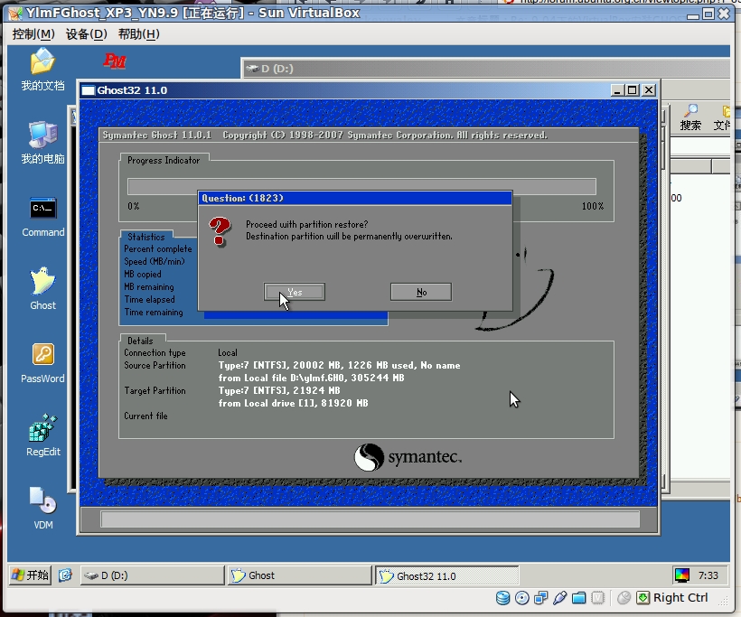Image resolution: width=741 pixels, height=617 pixels.
Task: Click the D (D:) background window title bar
Action: [485, 69]
